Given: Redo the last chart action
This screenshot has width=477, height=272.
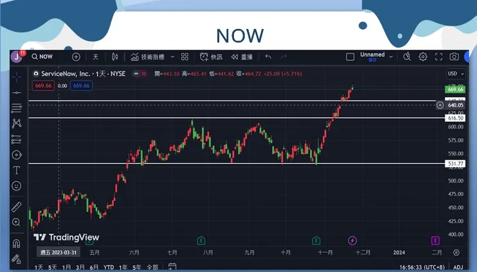Looking at the screenshot, I should click(x=284, y=57).
